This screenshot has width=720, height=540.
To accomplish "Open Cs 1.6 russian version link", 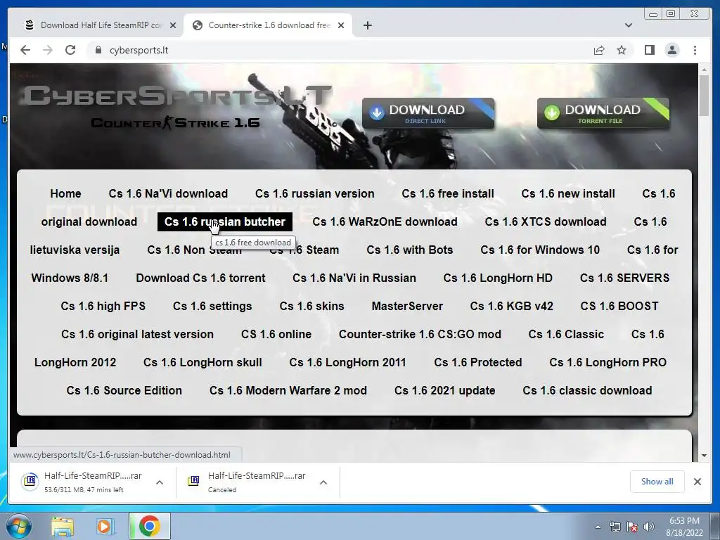I will click(314, 194).
